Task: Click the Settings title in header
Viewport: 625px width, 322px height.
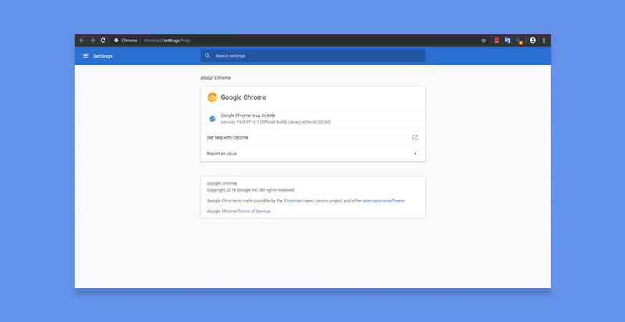Action: click(x=103, y=56)
